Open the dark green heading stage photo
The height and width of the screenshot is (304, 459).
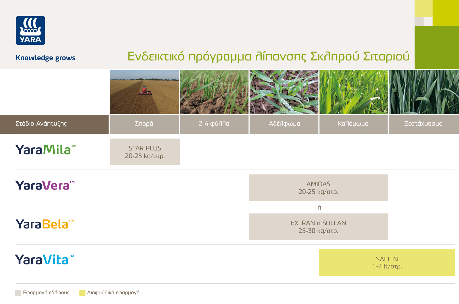(x=424, y=92)
